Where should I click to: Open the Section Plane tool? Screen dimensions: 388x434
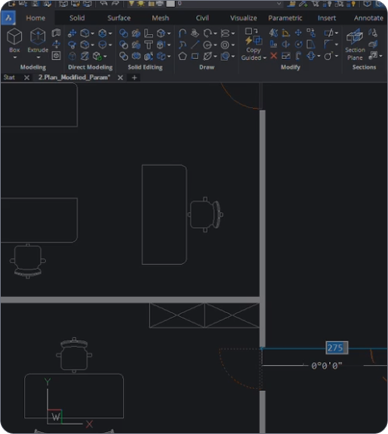(355, 44)
